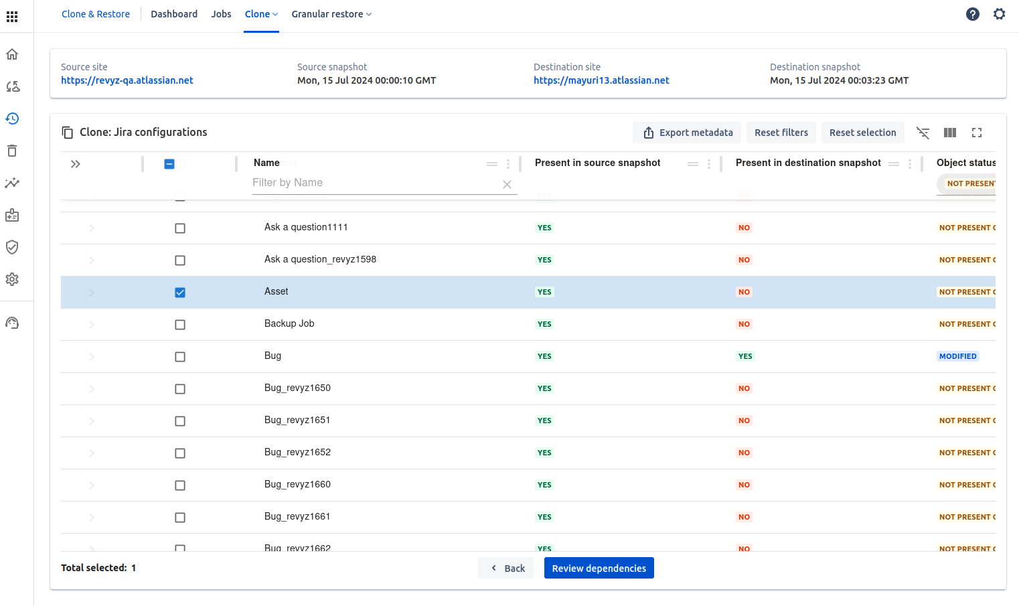Open the source site revyz-qa link
Screen dimensions: 1019x606
[127, 80]
